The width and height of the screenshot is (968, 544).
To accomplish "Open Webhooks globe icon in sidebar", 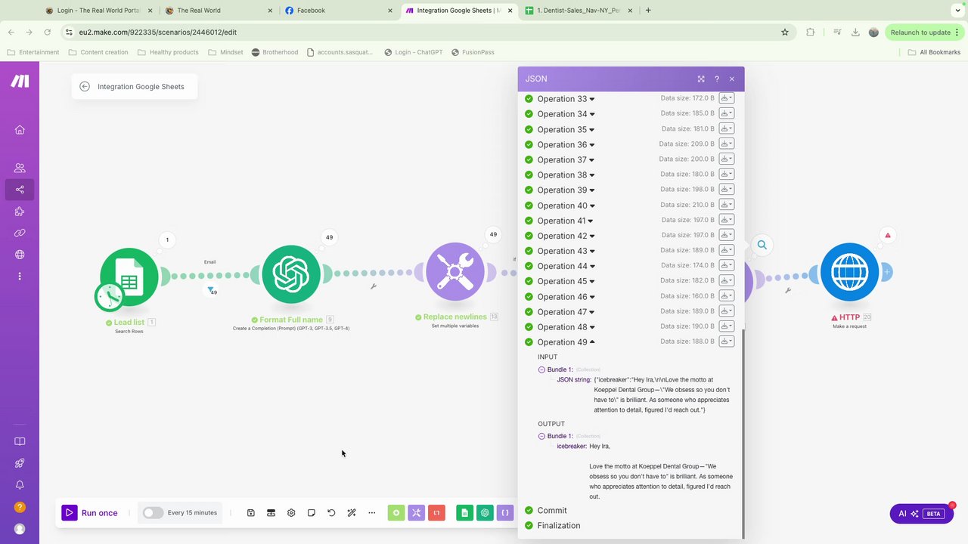I will click(x=20, y=255).
